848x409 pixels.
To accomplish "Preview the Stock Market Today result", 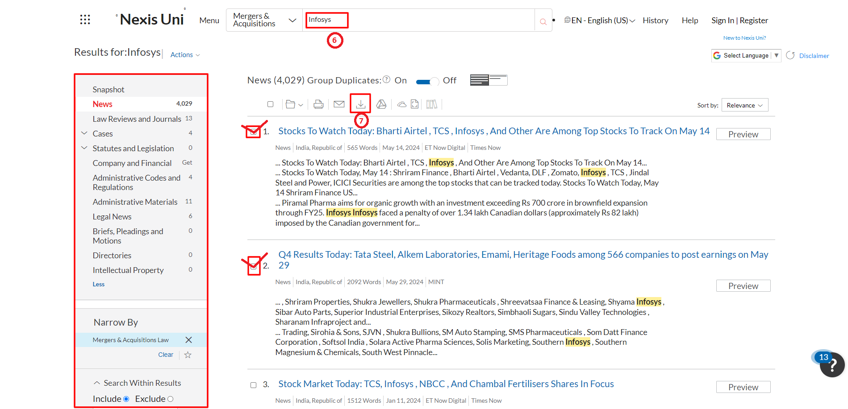I will 743,387.
